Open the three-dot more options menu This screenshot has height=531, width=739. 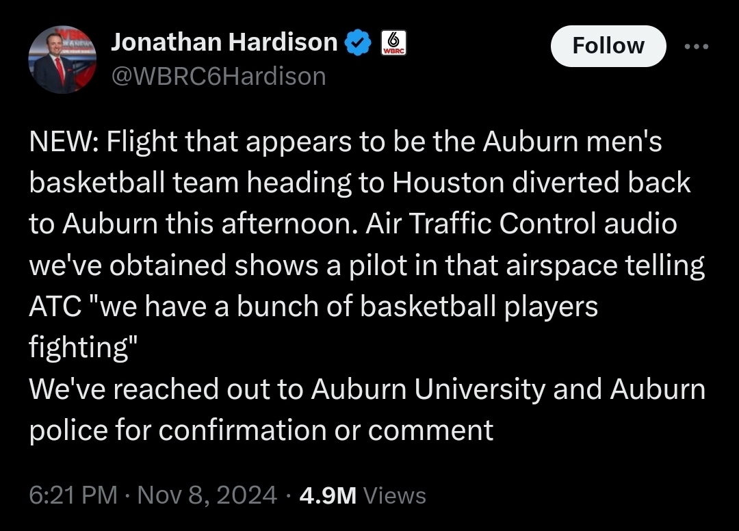click(697, 46)
